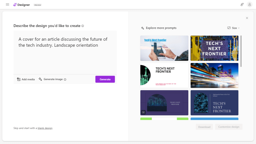Select the hand-holding-phone Tech's Next Frontier design
The height and width of the screenshot is (144, 256).
point(164,48)
